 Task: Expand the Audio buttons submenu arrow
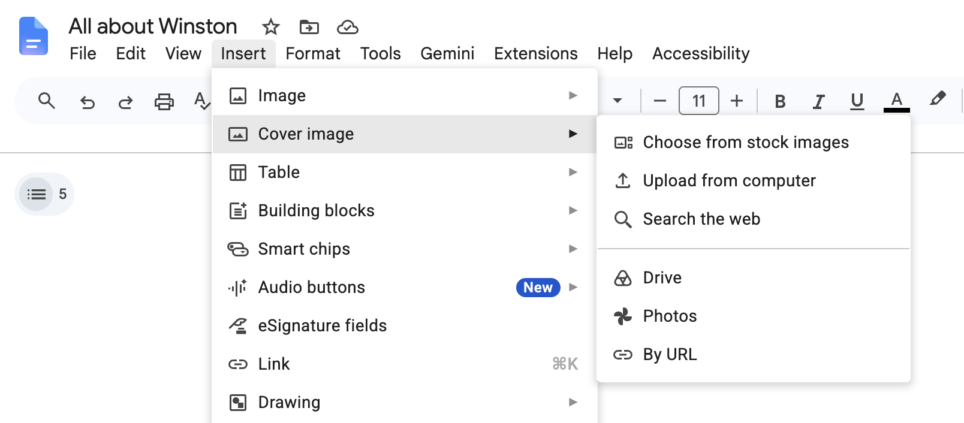[573, 287]
